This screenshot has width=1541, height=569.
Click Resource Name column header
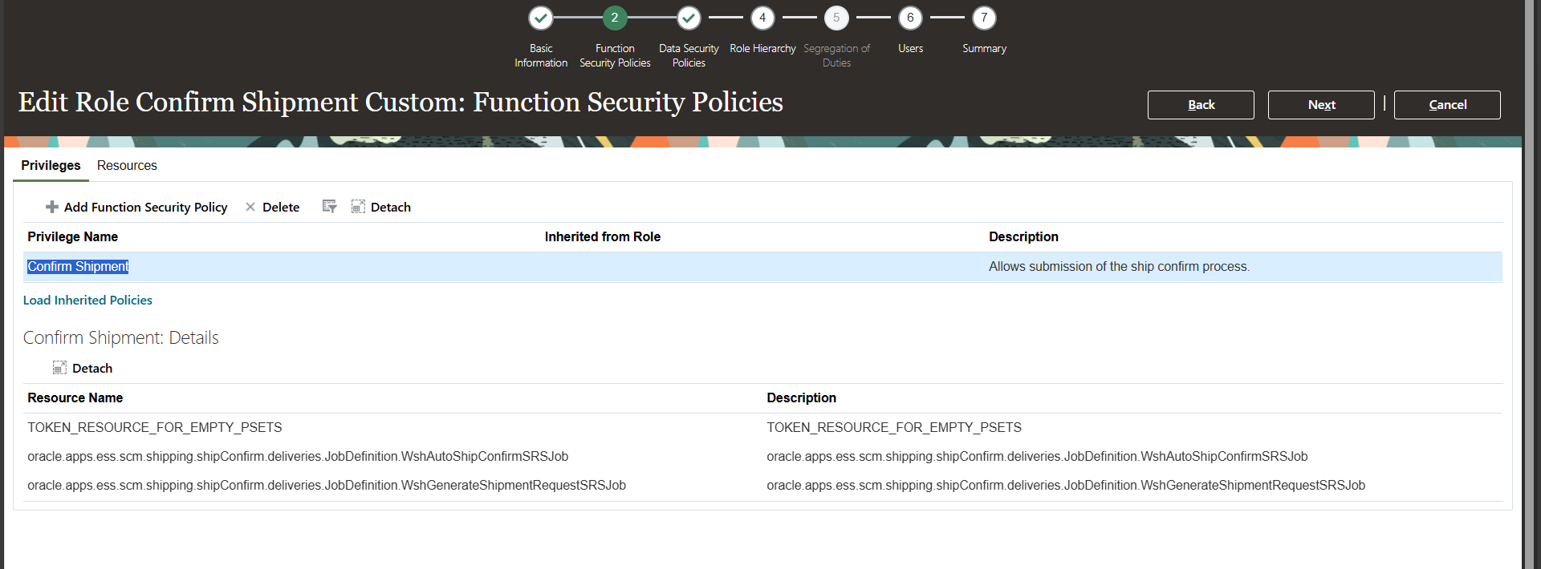pyautogui.click(x=75, y=397)
